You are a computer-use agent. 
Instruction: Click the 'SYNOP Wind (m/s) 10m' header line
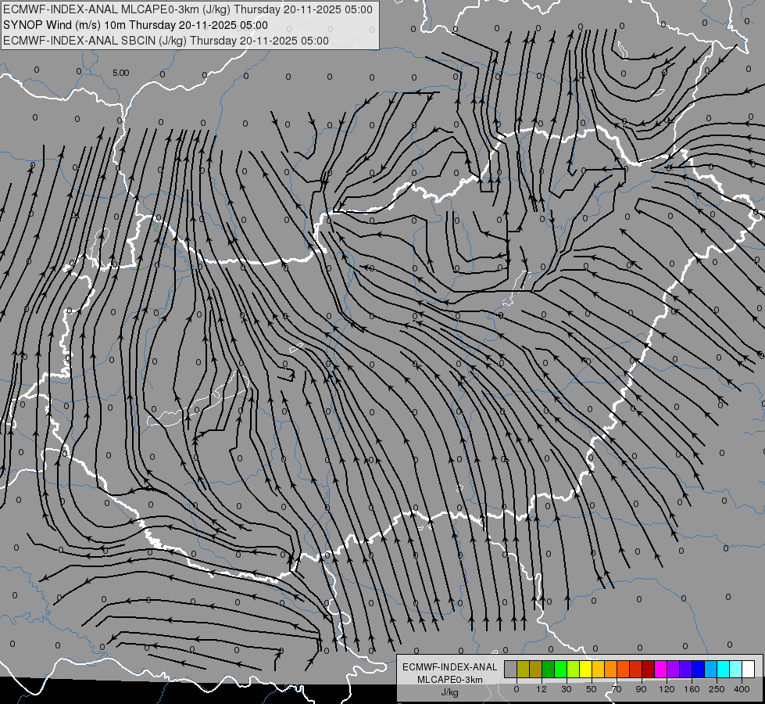pos(135,25)
